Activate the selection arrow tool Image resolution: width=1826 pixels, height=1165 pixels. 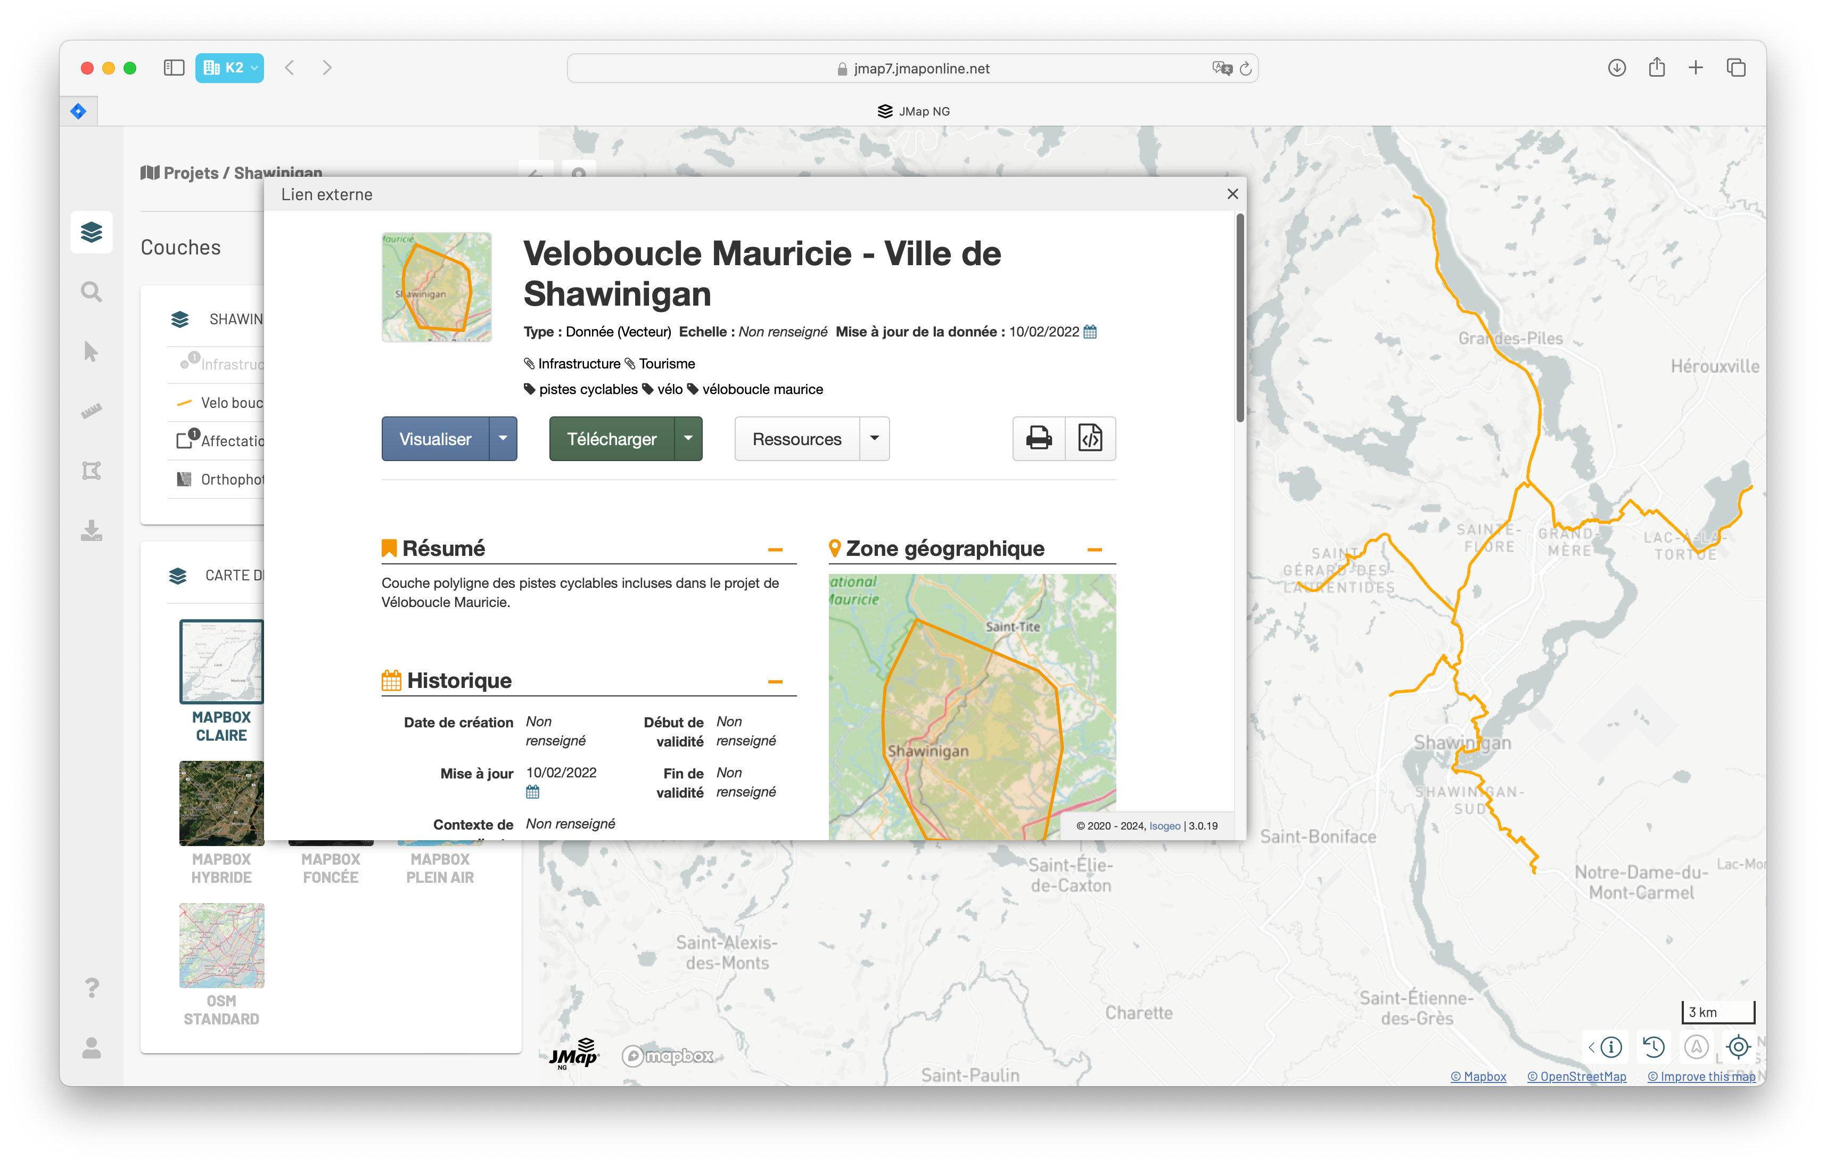91,351
